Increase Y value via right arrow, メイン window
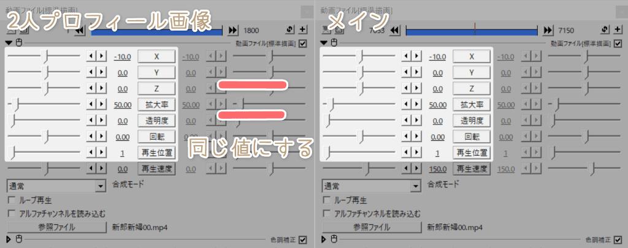Image resolution: width=628 pixels, height=248 pixels. click(x=416, y=72)
